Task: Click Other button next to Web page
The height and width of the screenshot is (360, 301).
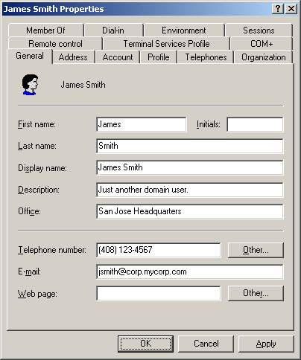Action: (256, 293)
